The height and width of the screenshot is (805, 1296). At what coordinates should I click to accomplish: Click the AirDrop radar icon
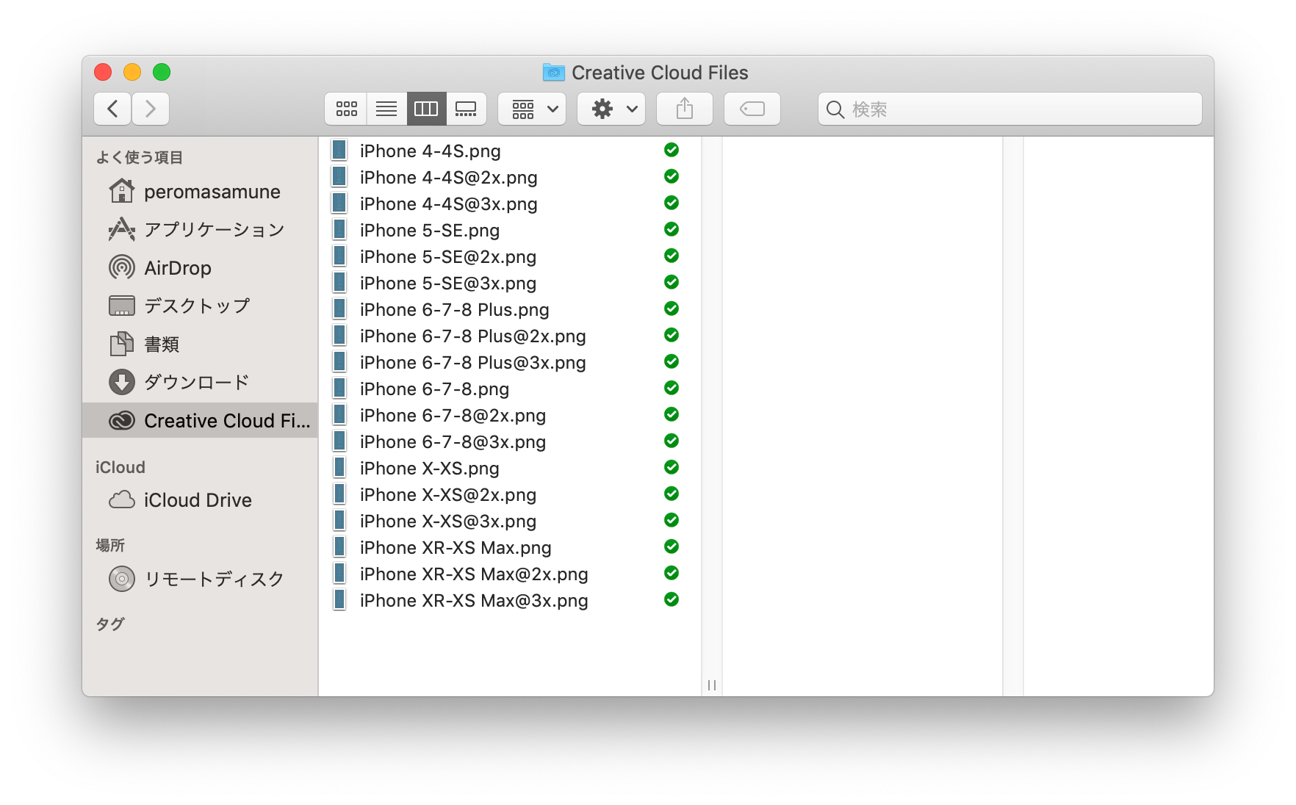pyautogui.click(x=122, y=267)
